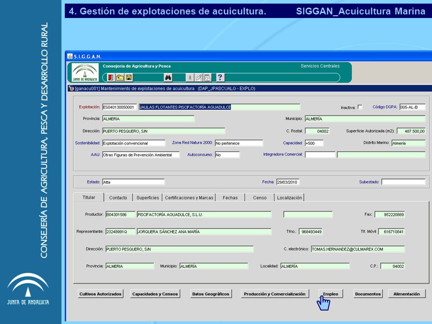Viewport: 432px width, 324px height.
Task: Open search with the binoculars icon
Action: (x=168, y=77)
